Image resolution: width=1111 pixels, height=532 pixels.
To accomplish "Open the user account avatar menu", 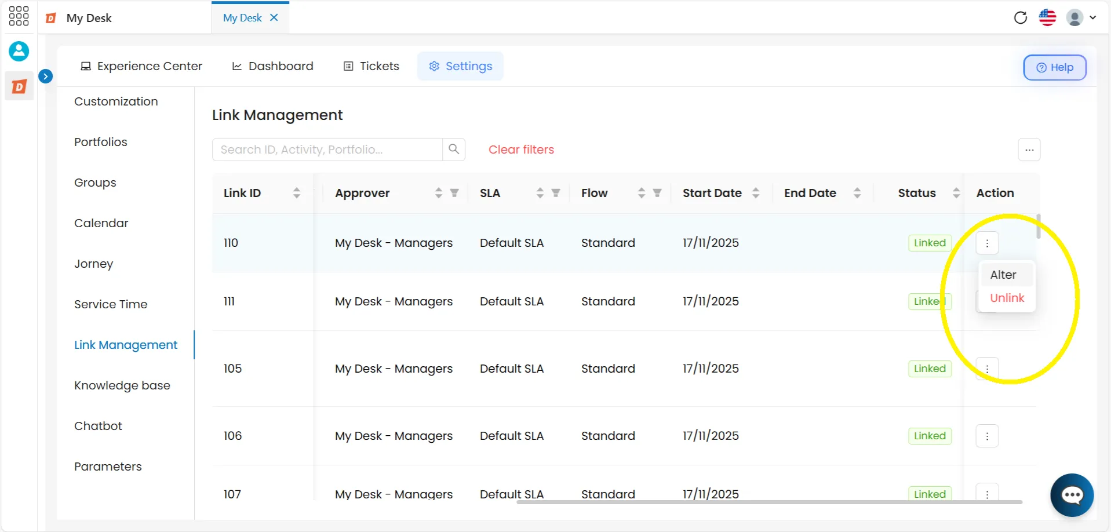I will (1081, 17).
